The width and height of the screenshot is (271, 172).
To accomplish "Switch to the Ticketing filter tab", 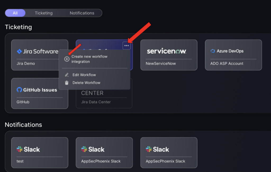I will (x=44, y=13).
